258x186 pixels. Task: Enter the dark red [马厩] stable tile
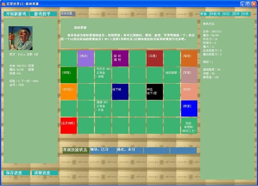click(155, 58)
